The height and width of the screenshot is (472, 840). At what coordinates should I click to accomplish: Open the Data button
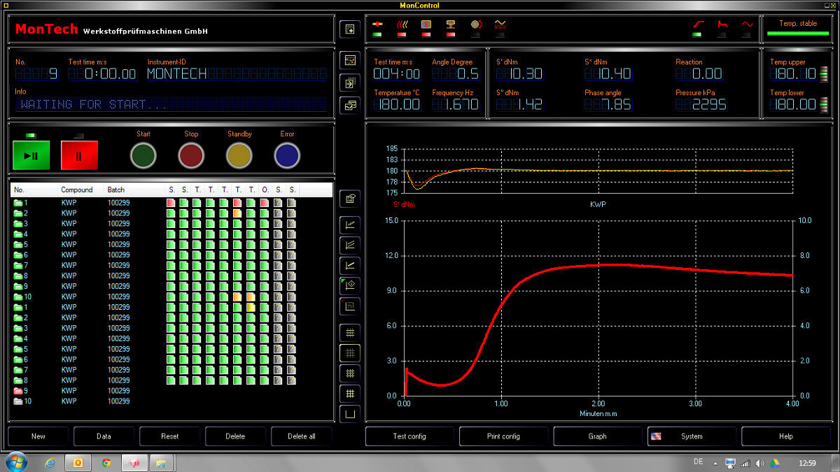tap(104, 436)
